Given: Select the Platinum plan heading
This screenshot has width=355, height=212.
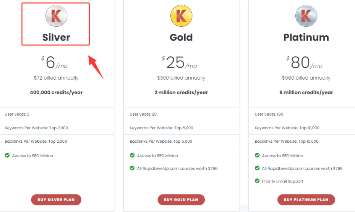Looking at the screenshot, I should [306, 38].
